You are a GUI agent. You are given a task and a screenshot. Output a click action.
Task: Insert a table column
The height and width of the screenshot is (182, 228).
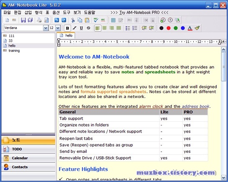tap(137, 20)
